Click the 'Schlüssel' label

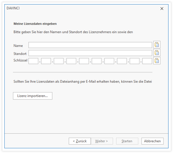click(20, 60)
